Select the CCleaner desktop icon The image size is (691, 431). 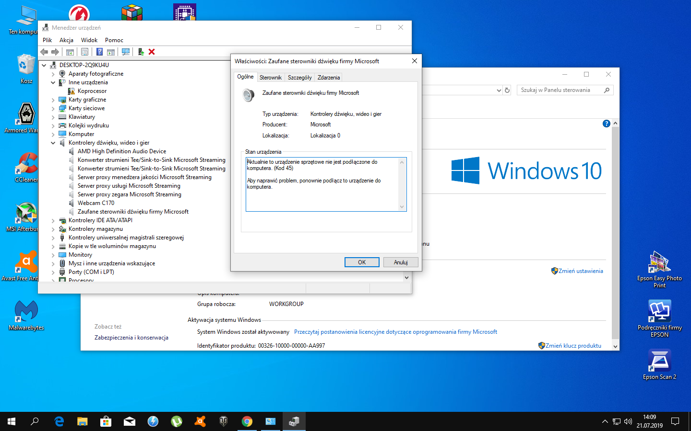[26, 168]
